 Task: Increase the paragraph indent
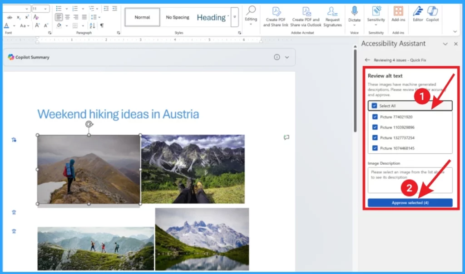[115, 9]
